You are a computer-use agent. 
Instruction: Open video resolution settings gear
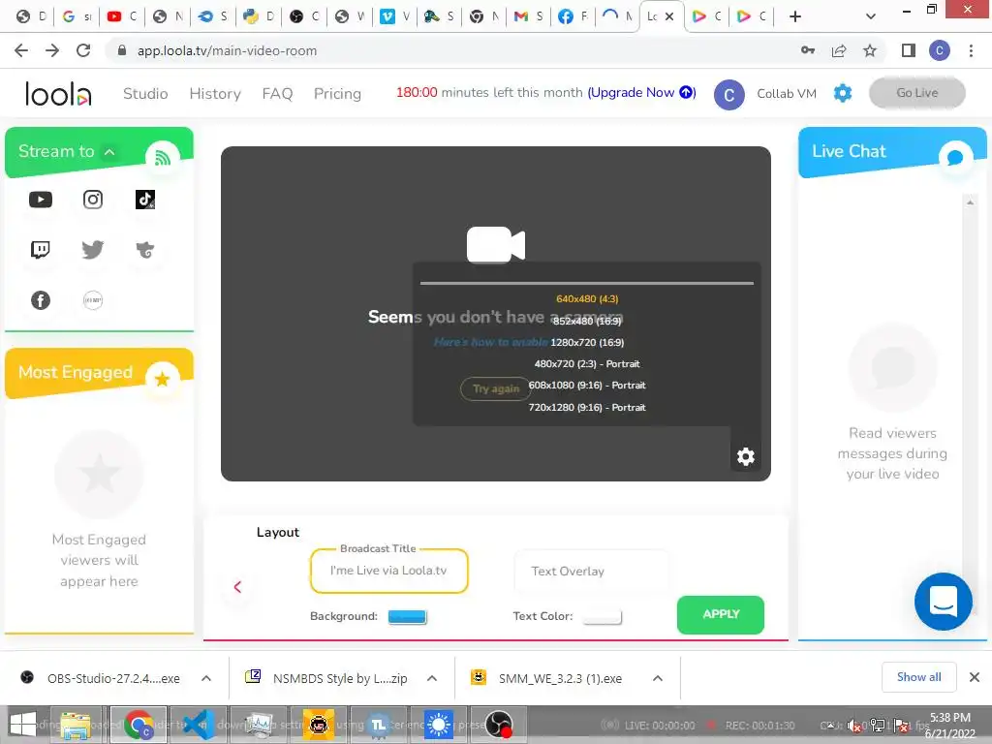coord(746,457)
